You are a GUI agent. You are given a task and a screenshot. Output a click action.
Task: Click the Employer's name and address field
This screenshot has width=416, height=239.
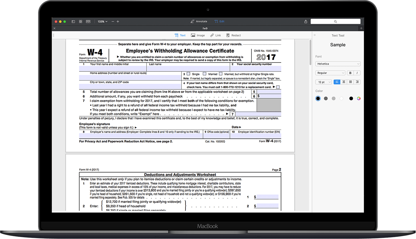(141, 136)
